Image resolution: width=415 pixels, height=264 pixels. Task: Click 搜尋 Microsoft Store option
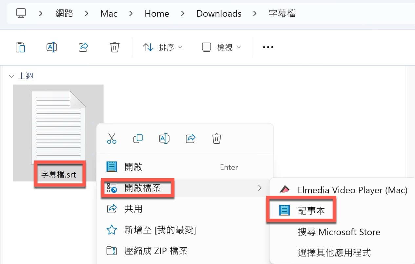339,232
